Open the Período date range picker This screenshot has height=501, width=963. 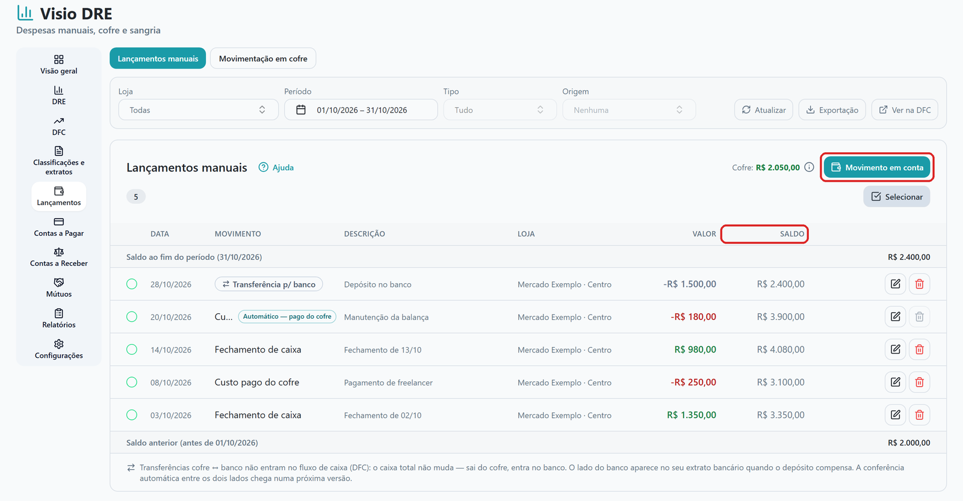click(x=361, y=109)
